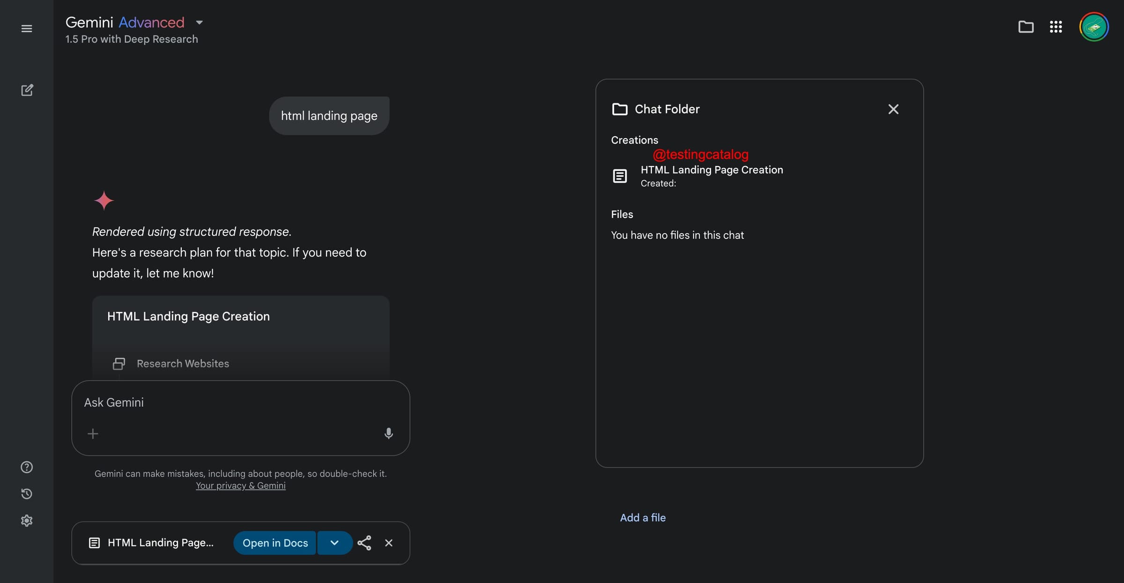Open Help from the sidebar
Image resolution: width=1124 pixels, height=583 pixels.
pyautogui.click(x=27, y=467)
